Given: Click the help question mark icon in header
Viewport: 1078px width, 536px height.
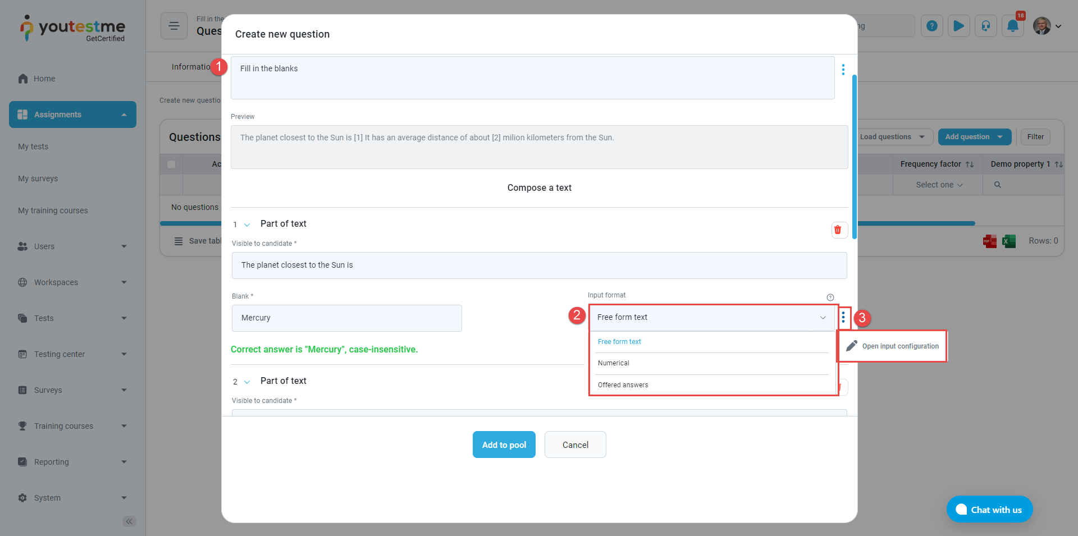Looking at the screenshot, I should [x=932, y=26].
